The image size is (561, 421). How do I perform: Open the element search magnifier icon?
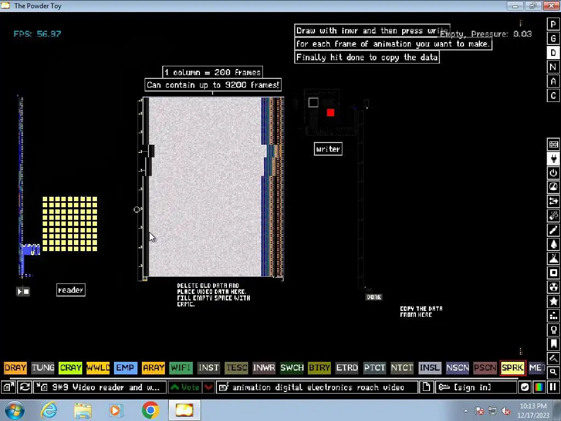click(553, 372)
